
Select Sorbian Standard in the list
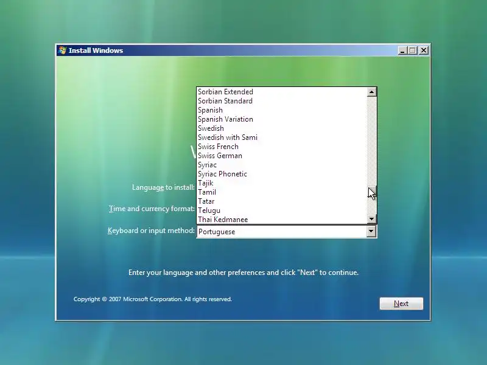pos(282,101)
